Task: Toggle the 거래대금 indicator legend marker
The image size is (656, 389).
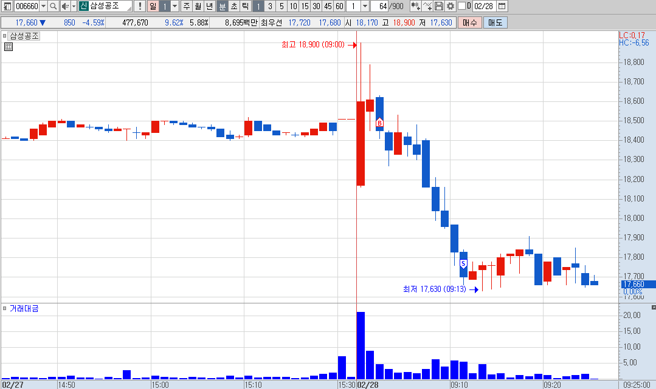Action: 5,309
